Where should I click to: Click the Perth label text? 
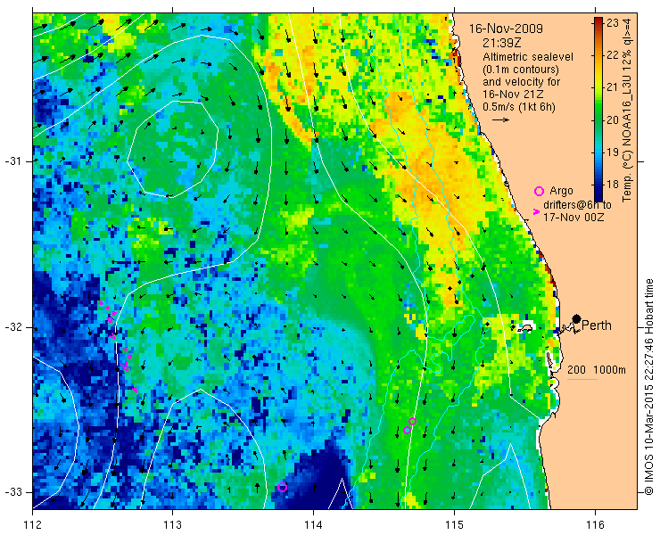[597, 325]
